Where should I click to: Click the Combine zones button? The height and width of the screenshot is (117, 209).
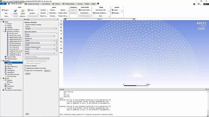pos(43,10)
